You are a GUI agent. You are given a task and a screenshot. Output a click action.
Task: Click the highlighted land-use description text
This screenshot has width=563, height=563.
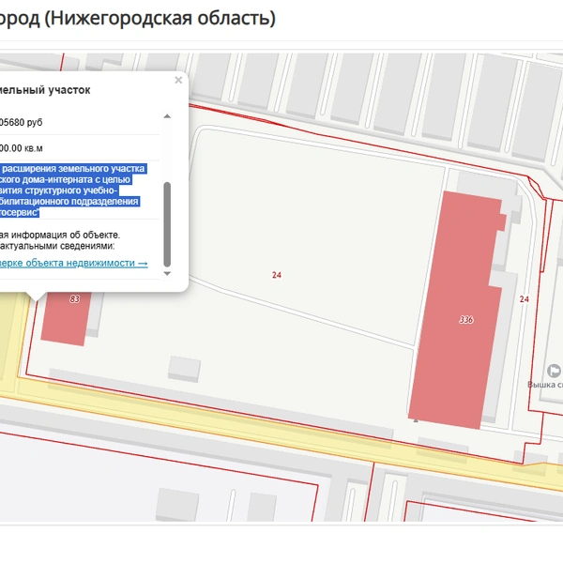(72, 190)
